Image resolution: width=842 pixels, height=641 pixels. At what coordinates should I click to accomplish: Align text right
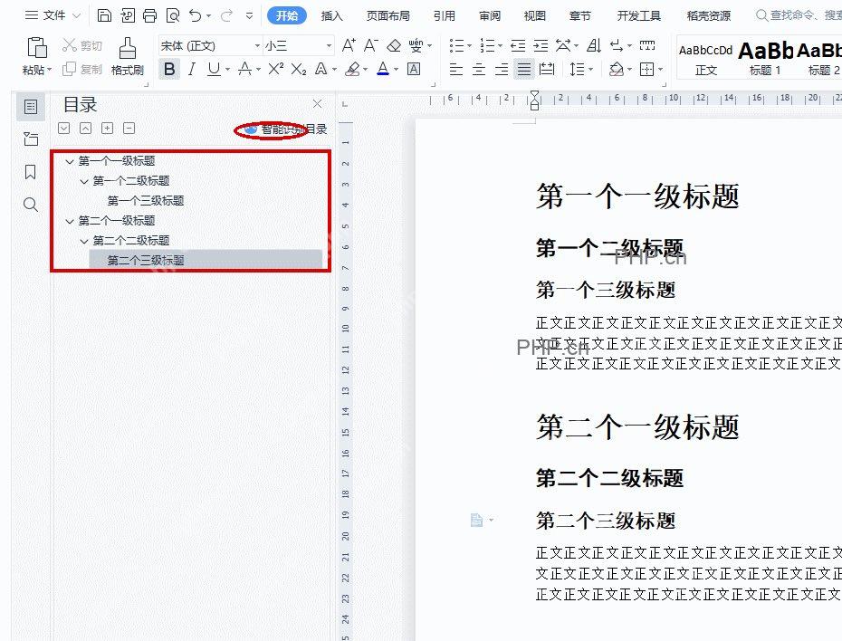point(502,69)
